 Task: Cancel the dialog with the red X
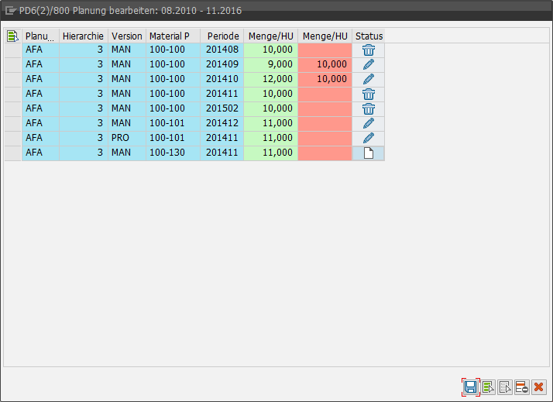click(x=539, y=387)
